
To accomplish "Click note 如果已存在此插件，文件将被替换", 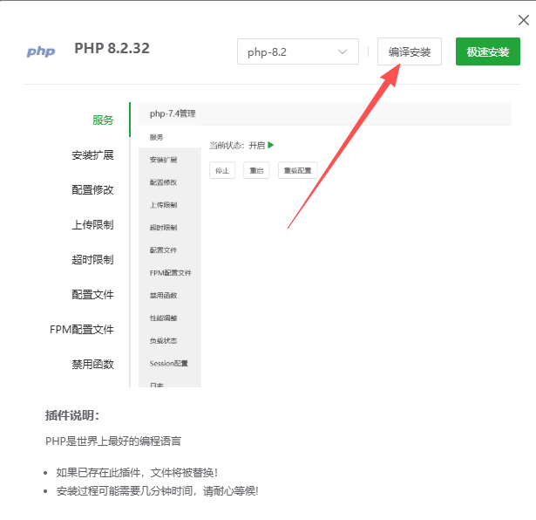I will pyautogui.click(x=137, y=473).
